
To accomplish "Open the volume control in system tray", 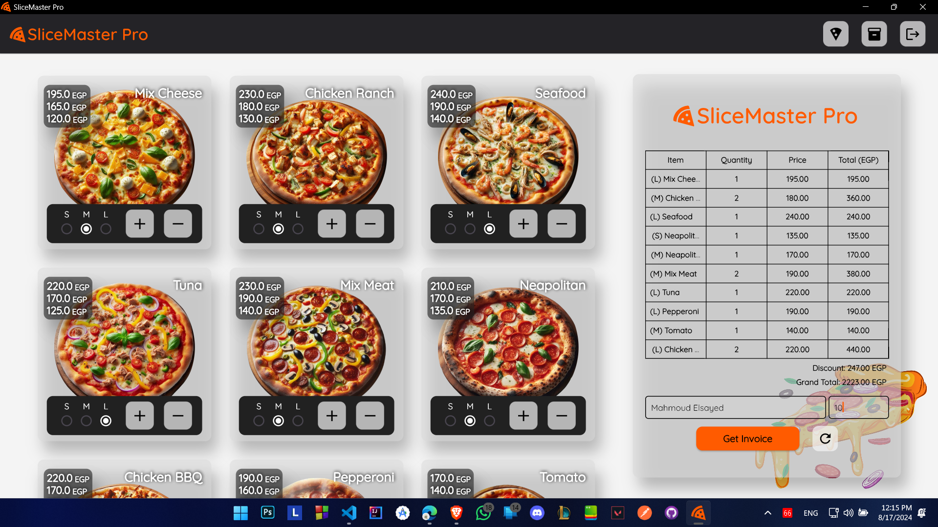I will click(x=848, y=513).
